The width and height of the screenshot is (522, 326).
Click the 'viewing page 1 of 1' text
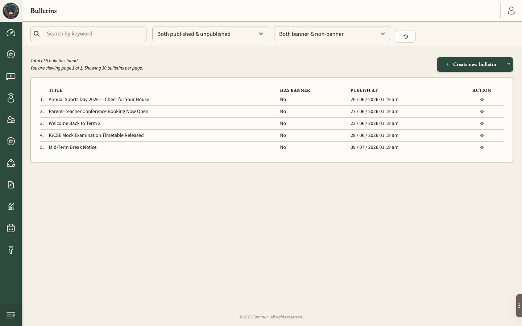pyautogui.click(x=87, y=68)
